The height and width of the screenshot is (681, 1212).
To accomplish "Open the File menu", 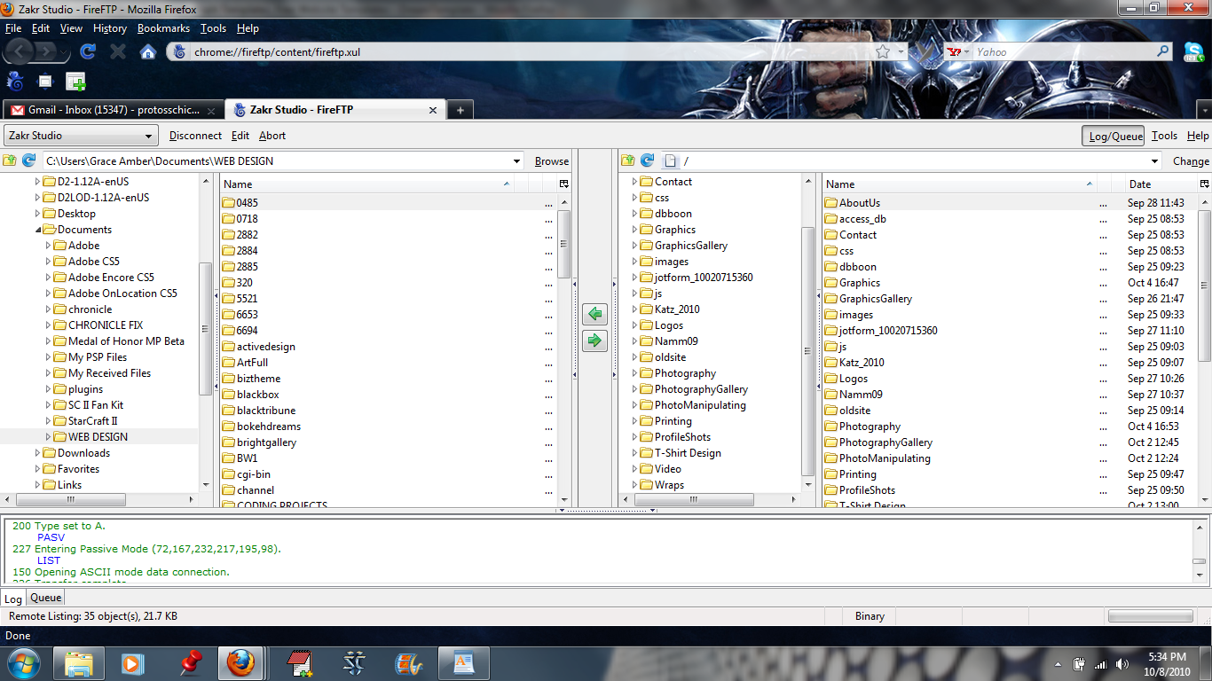I will tap(13, 28).
